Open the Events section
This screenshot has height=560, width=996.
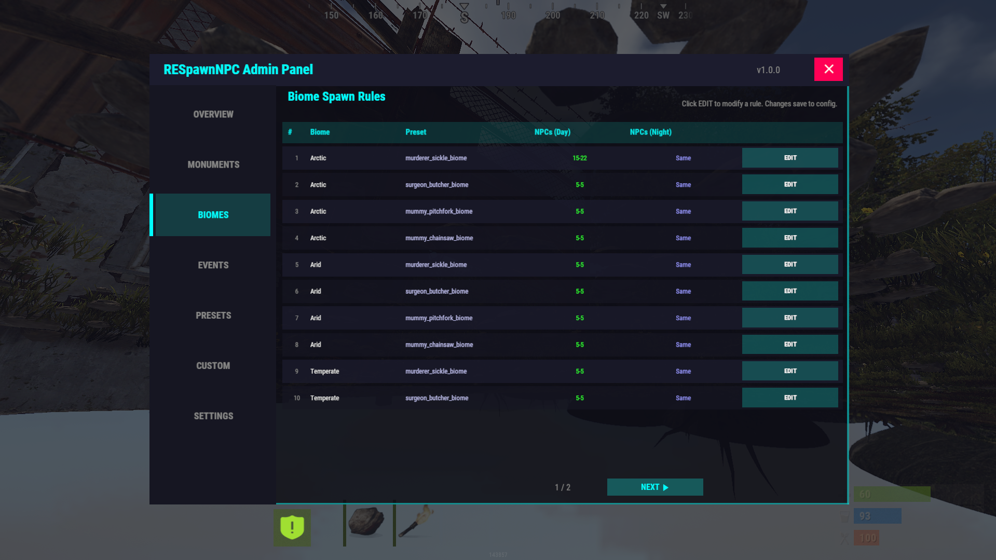click(x=213, y=265)
